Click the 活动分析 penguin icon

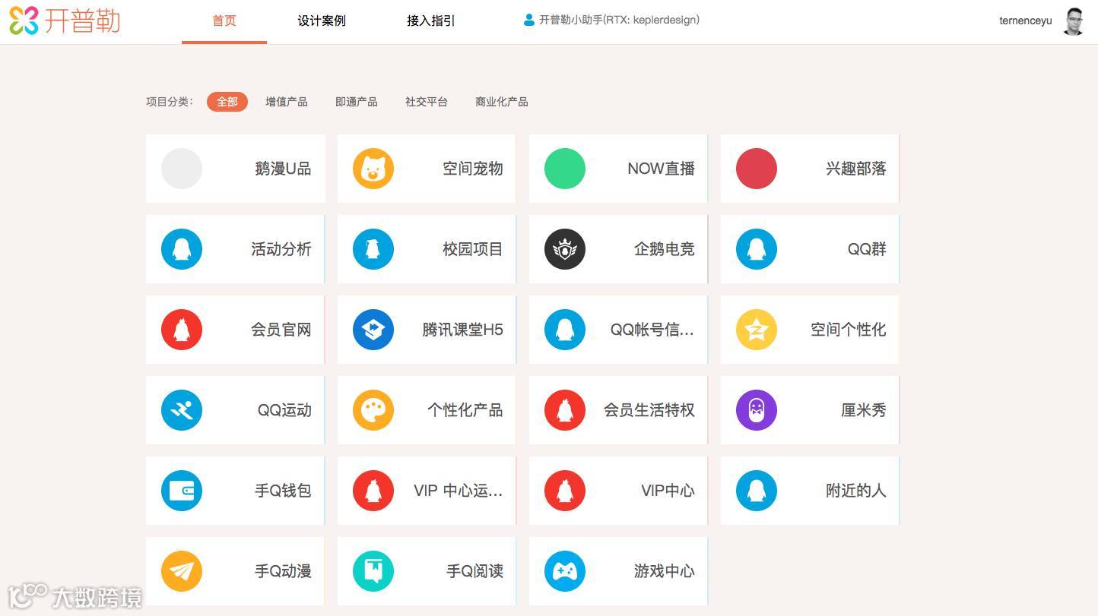pos(182,249)
